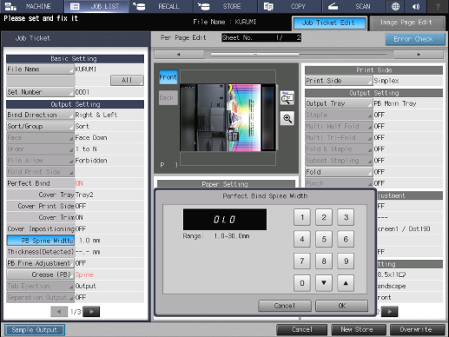Tap keypad digit 5
The height and width of the screenshot is (337, 449).
324,239
